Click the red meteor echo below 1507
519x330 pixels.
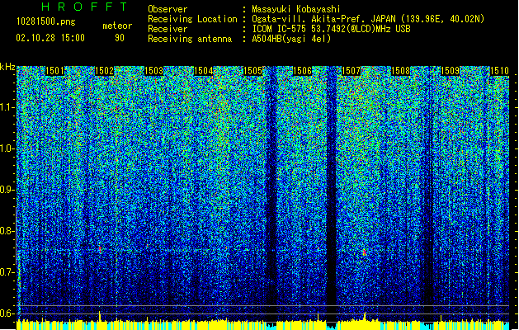365,252
